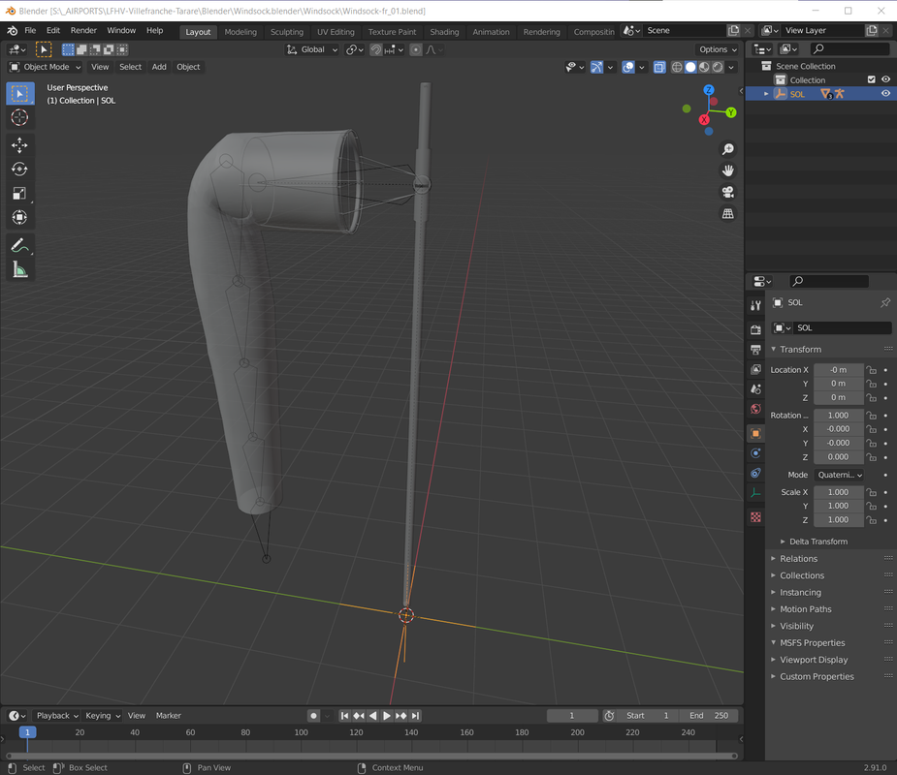
Task: Click the End frame field
Action: [709, 716]
